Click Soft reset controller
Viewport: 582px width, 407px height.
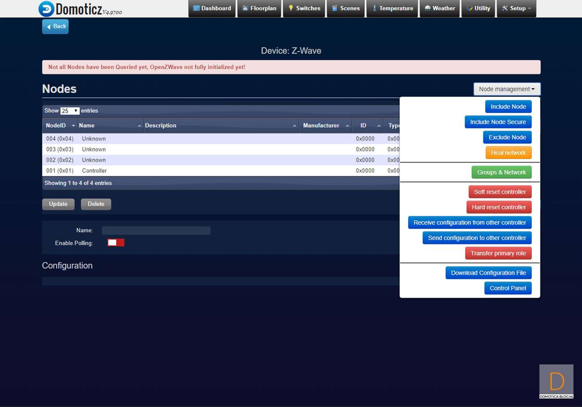pos(500,192)
